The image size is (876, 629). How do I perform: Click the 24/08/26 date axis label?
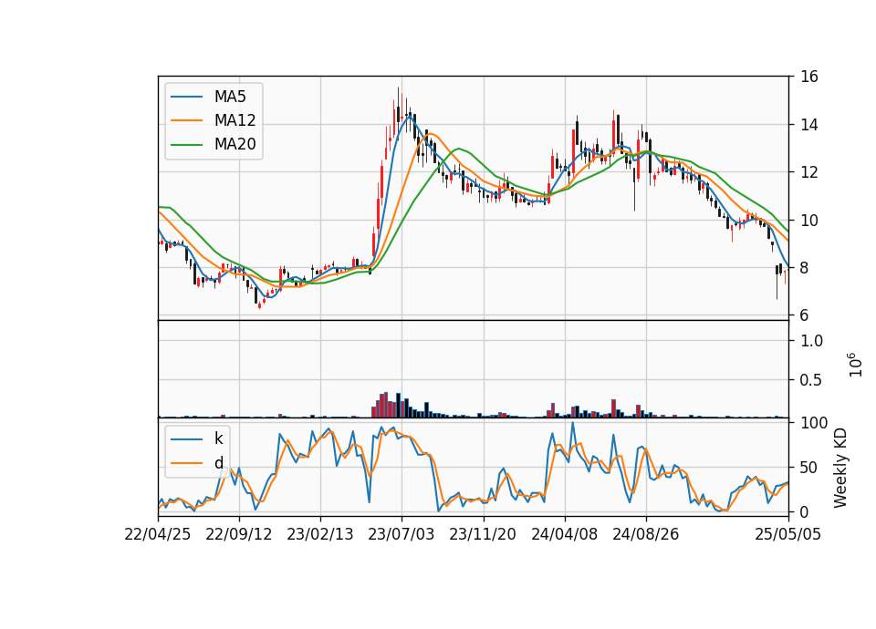click(x=646, y=534)
